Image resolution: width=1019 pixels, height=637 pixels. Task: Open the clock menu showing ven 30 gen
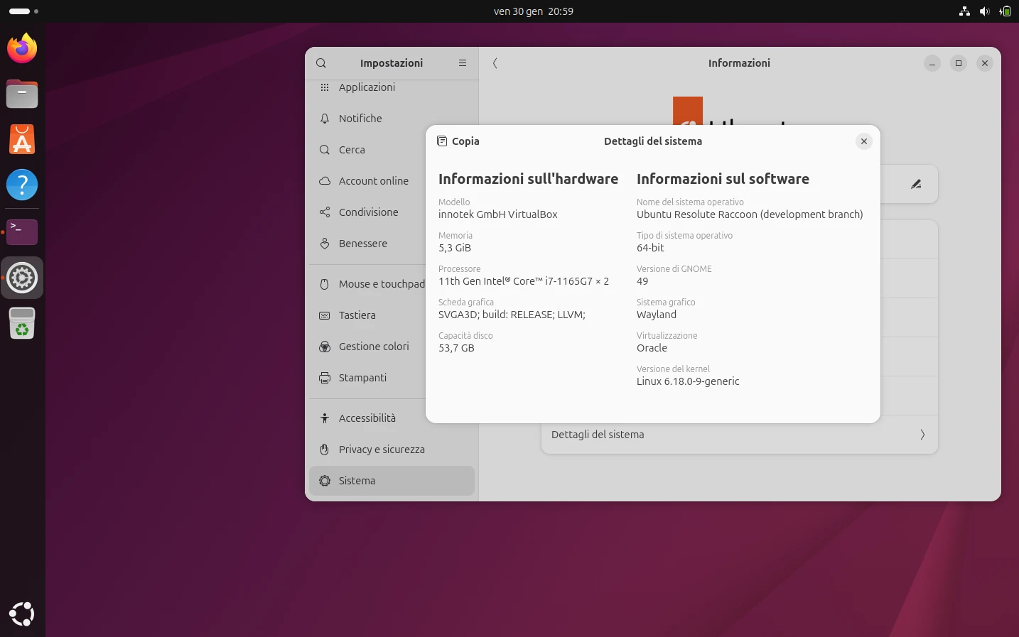point(534,11)
